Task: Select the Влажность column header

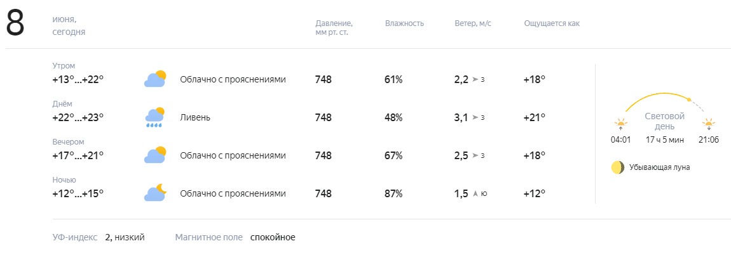Action: 404,23
